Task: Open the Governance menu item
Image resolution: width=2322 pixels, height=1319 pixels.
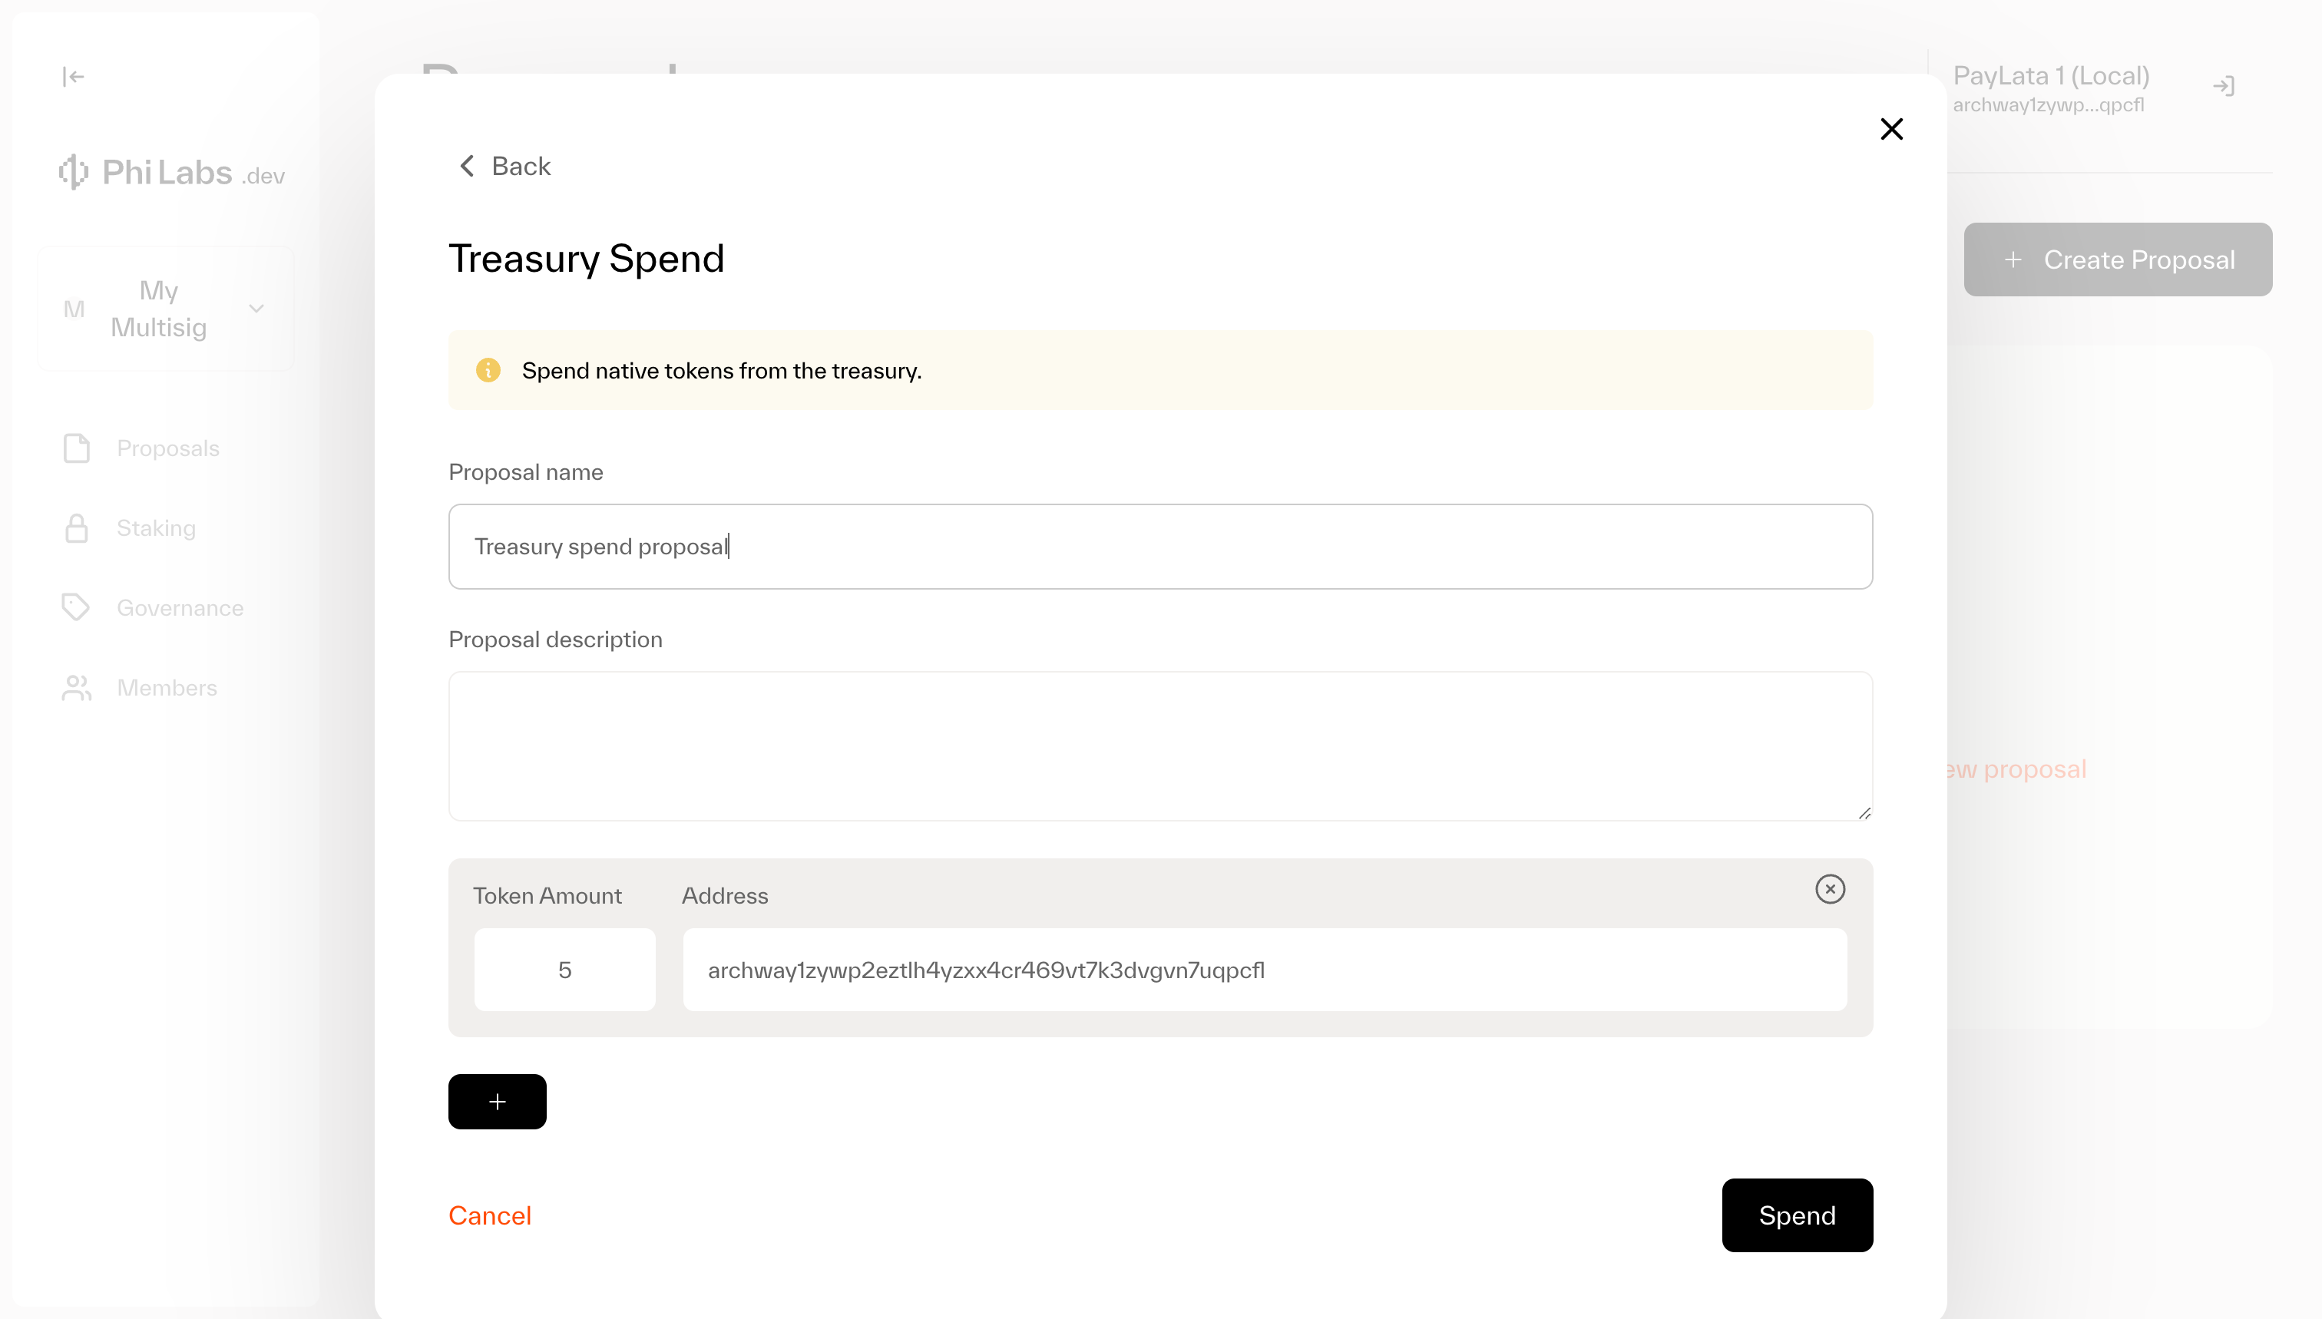Action: coord(180,608)
